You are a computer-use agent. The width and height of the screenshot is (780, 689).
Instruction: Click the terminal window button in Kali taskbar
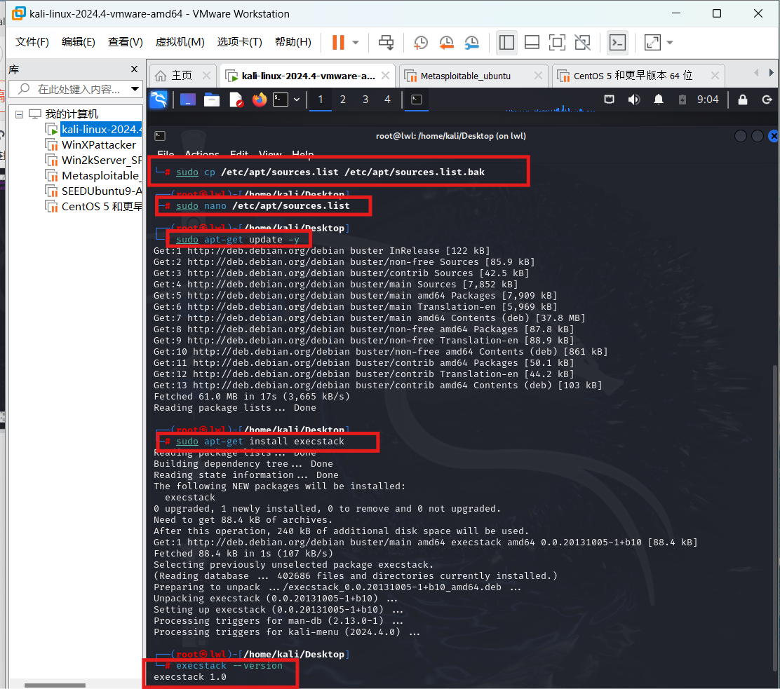(417, 100)
